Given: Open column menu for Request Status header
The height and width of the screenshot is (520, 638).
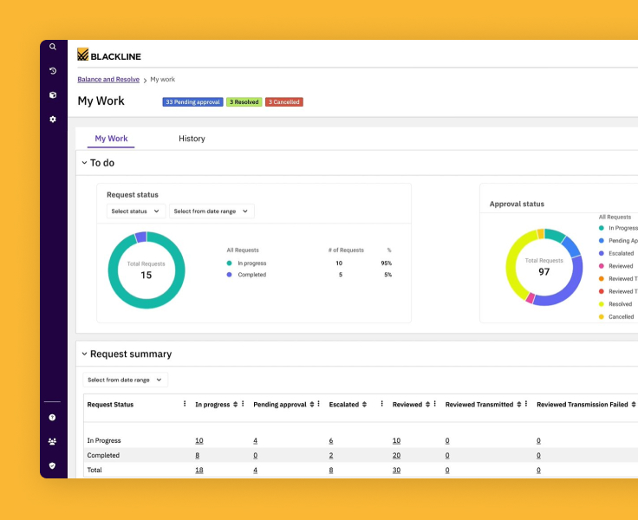Looking at the screenshot, I should pos(185,404).
